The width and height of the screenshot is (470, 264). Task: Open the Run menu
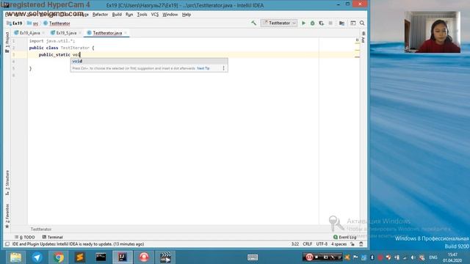click(129, 15)
